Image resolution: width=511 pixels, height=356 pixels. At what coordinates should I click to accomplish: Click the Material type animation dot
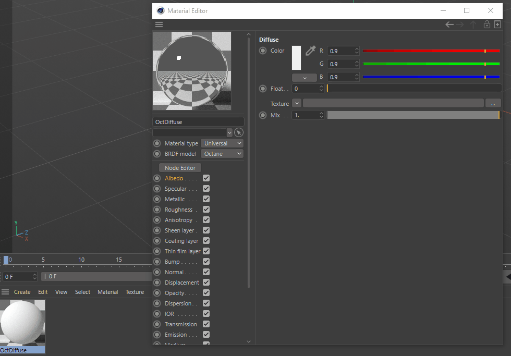point(157,143)
